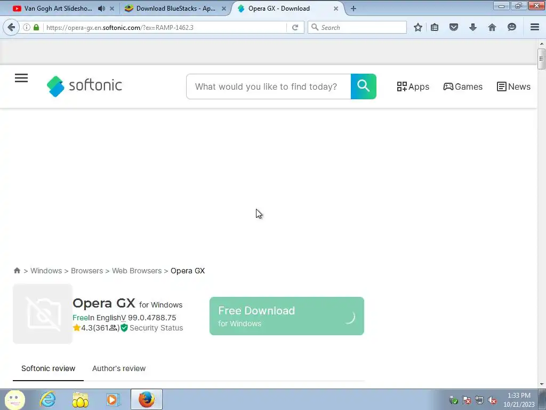Click the scrollbar down arrow
The image size is (546, 410).
pos(541,384)
